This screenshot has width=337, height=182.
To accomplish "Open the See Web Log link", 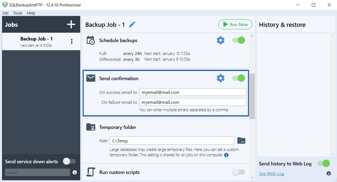I will [271, 173].
